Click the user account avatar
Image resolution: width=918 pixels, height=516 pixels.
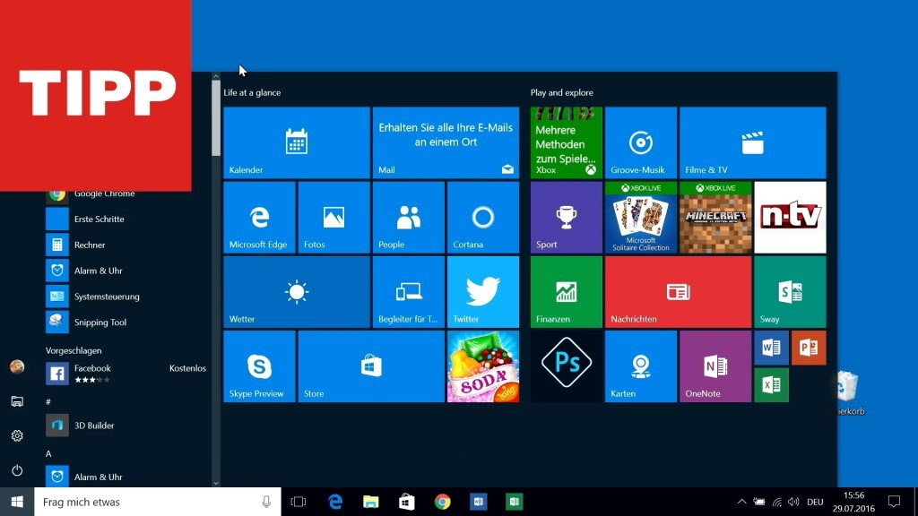click(x=17, y=366)
